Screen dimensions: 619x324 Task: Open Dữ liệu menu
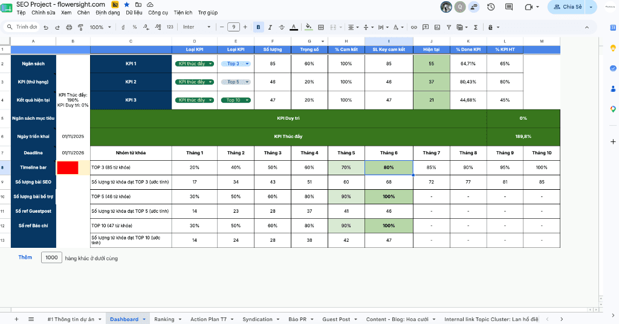[134, 13]
